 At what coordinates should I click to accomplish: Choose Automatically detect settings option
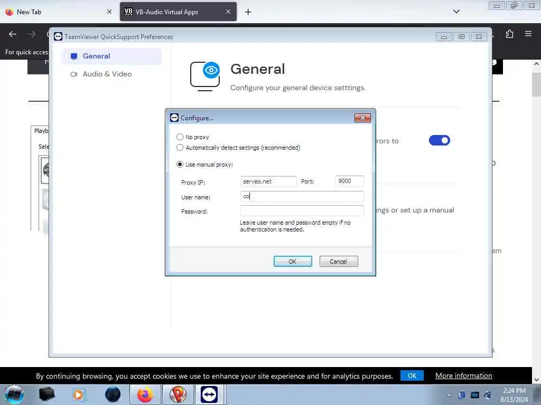point(180,148)
